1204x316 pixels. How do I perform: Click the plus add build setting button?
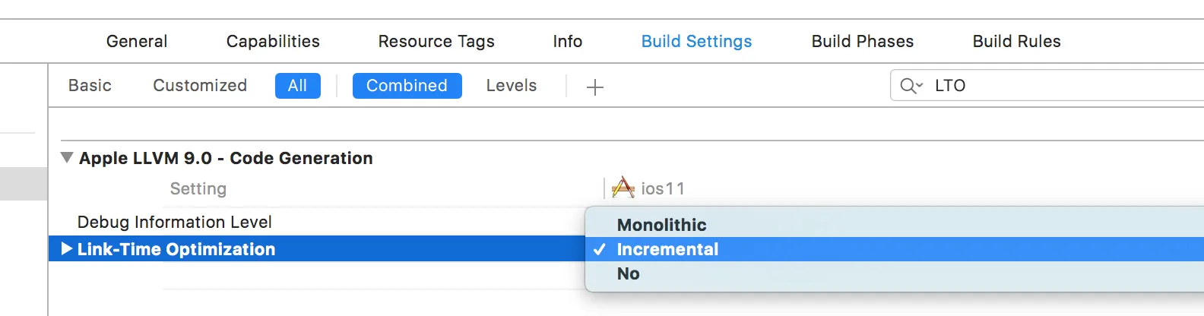tap(595, 87)
